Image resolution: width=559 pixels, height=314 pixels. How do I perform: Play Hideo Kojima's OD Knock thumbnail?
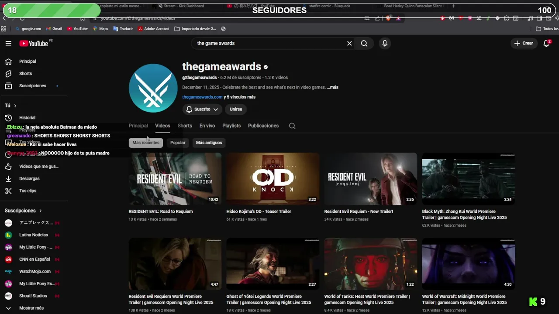tap(273, 179)
